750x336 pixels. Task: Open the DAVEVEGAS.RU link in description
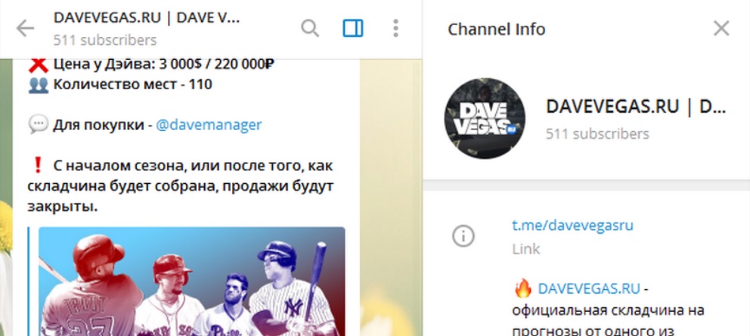coord(589,288)
